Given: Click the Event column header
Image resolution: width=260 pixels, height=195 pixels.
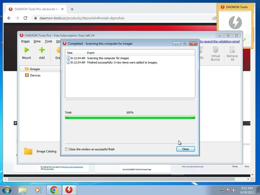Looking at the screenshot, I should (140, 53).
